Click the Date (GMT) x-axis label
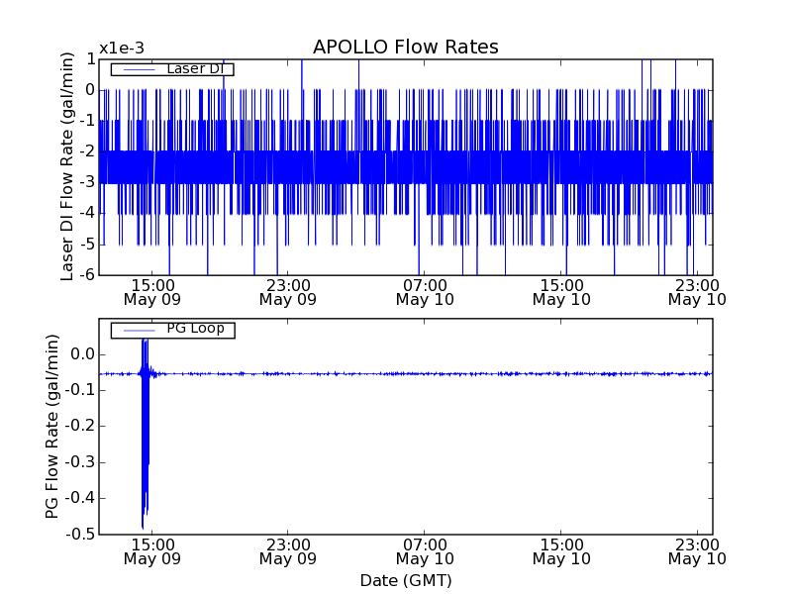Screen dimensions: 792x594 [405, 580]
